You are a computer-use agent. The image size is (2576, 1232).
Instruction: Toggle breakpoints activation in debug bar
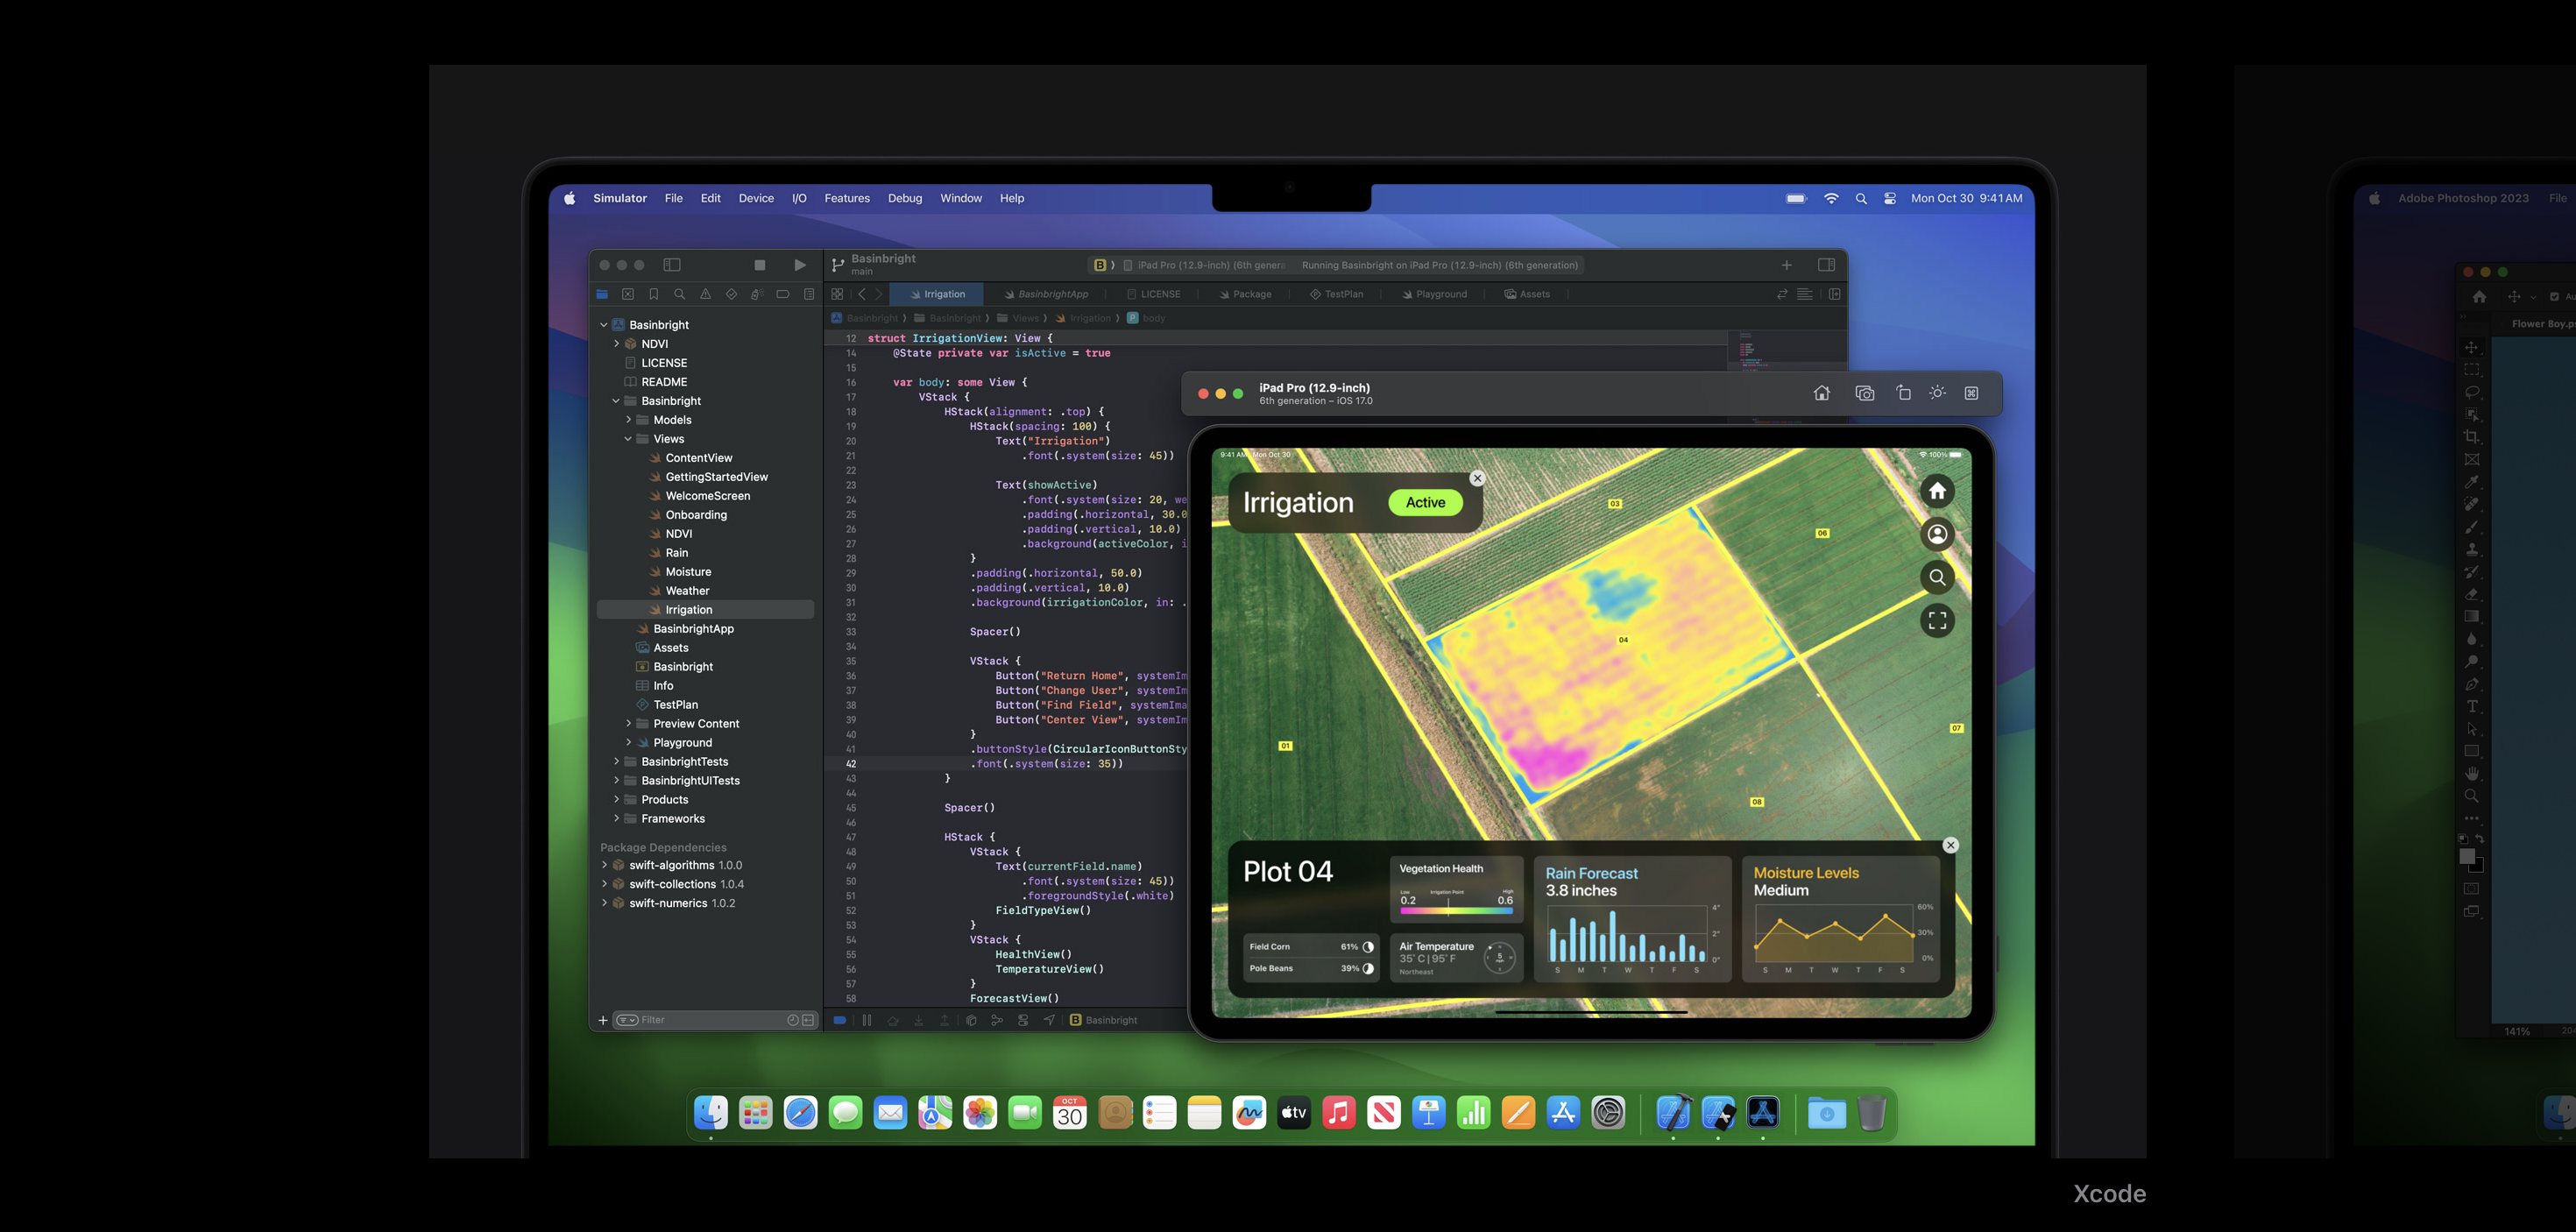pos(840,1020)
